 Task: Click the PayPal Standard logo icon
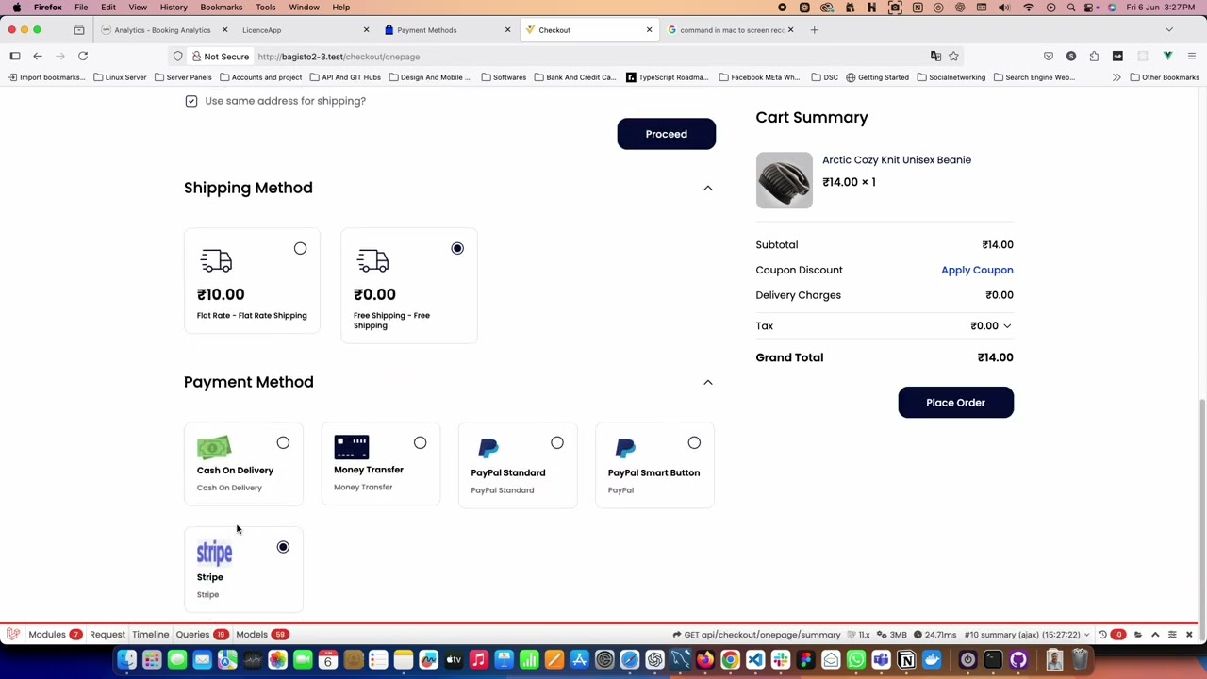coord(488,449)
